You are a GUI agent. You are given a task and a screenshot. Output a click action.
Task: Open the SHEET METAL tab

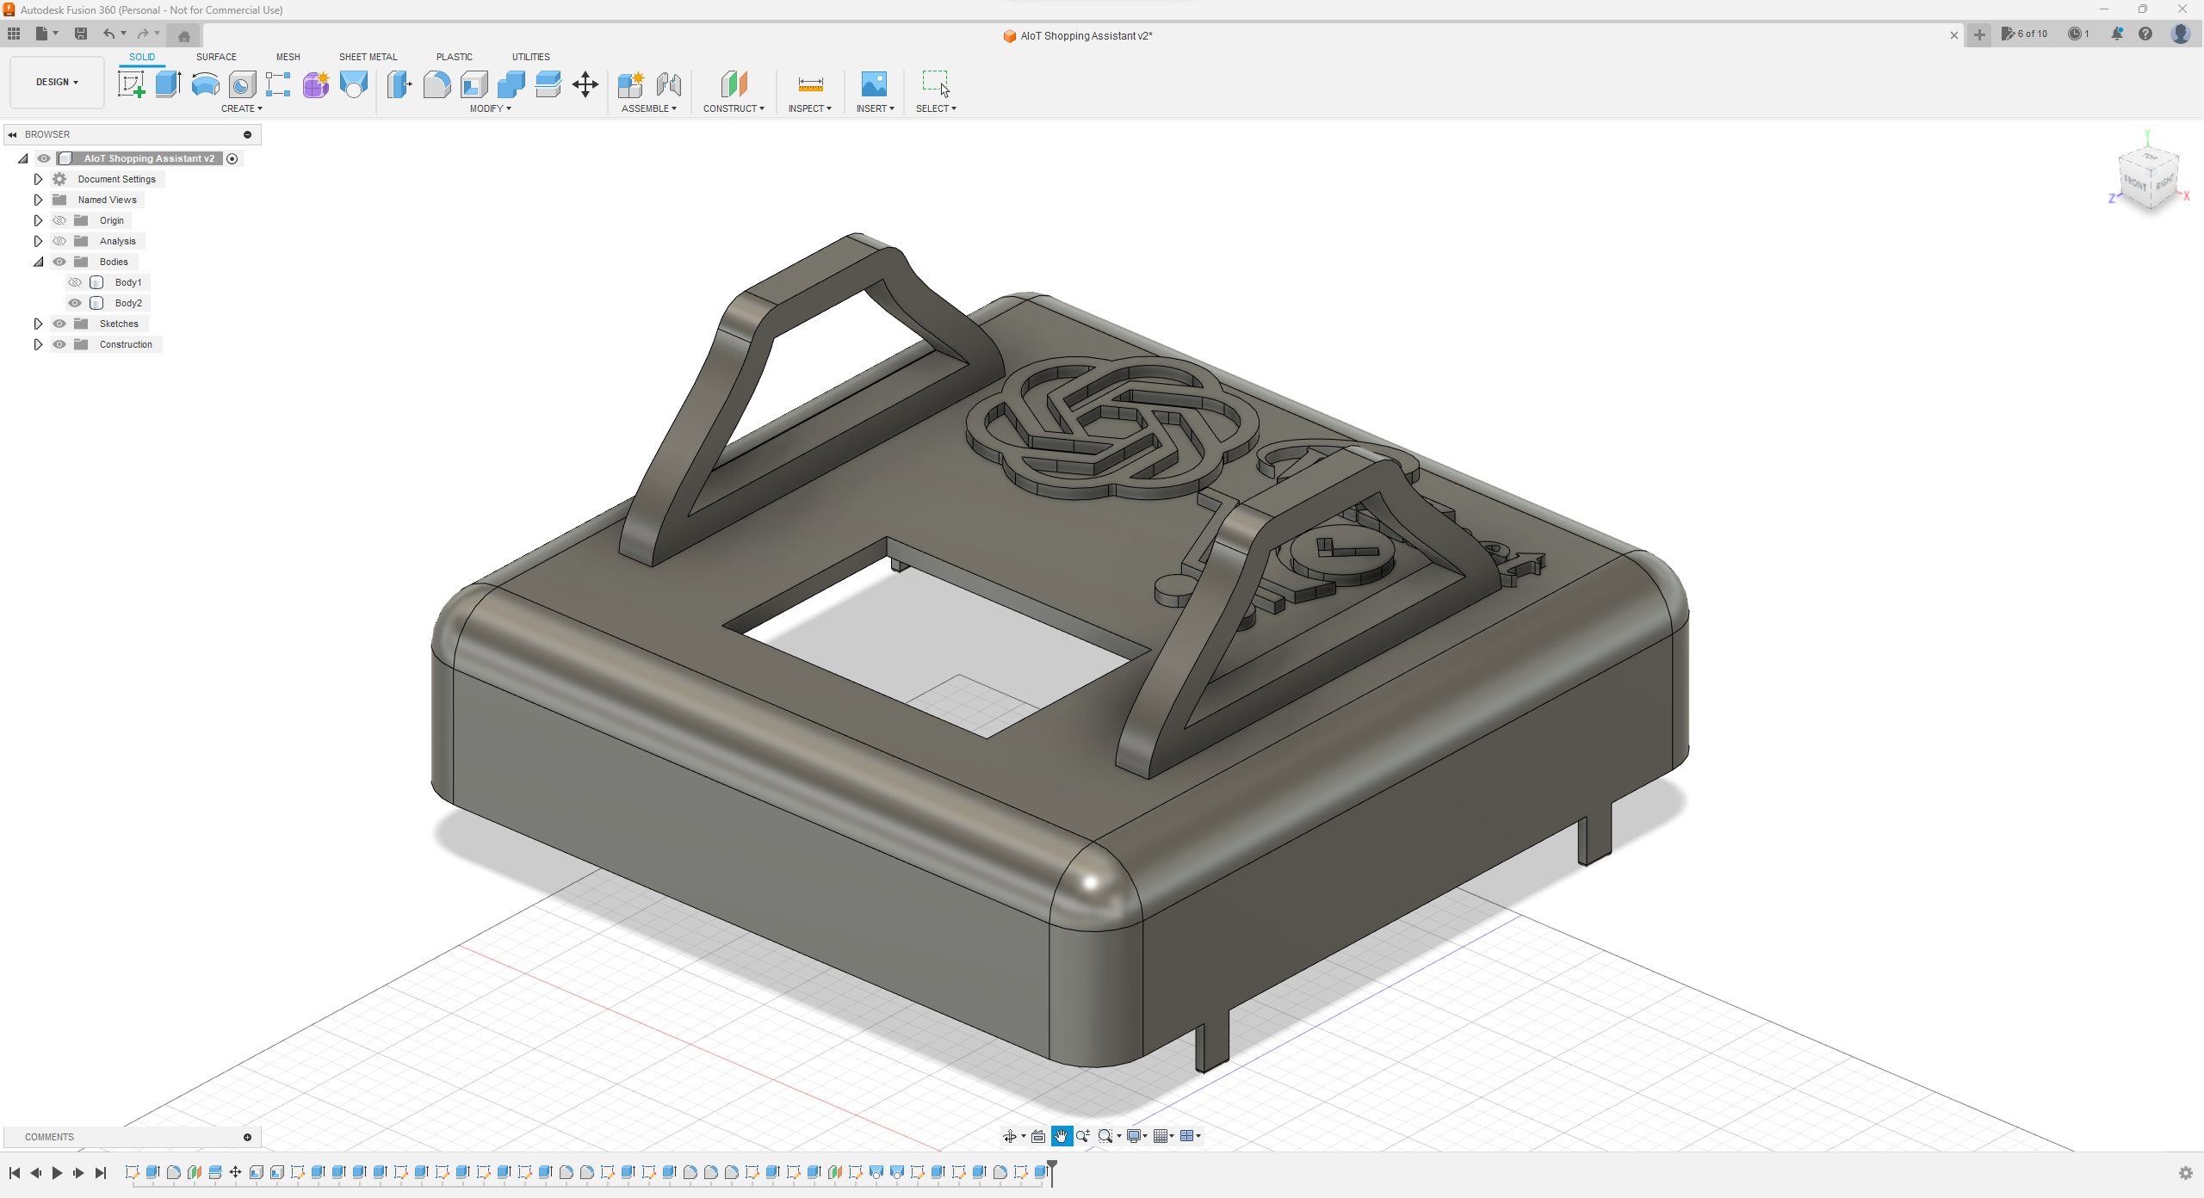coord(368,57)
